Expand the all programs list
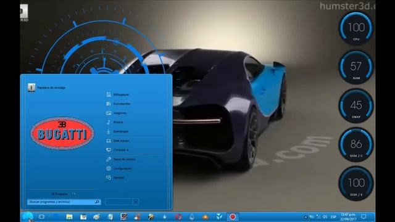The image size is (395, 222). (x=63, y=194)
